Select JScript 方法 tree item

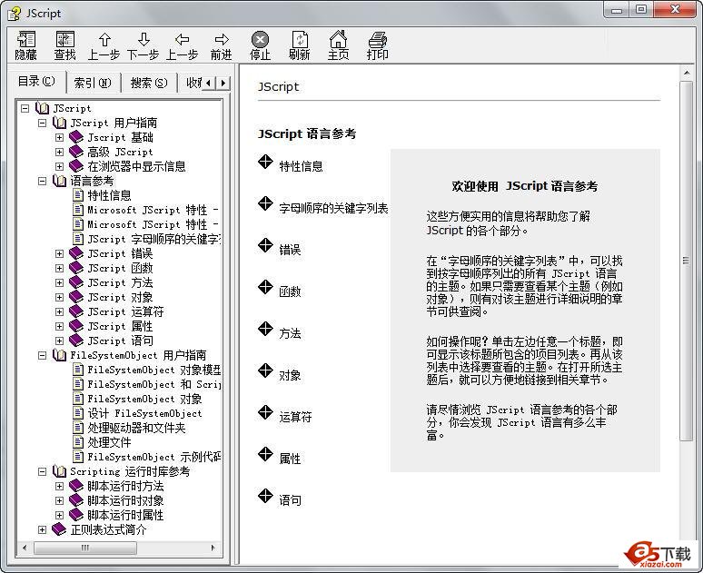(x=120, y=282)
